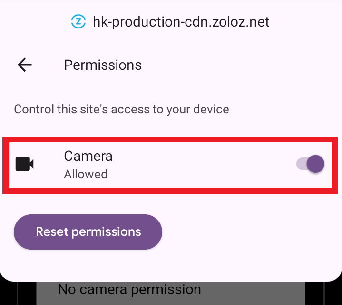This screenshot has height=305, width=342.
Task: Select the Permissions heading text
Action: coord(103,65)
